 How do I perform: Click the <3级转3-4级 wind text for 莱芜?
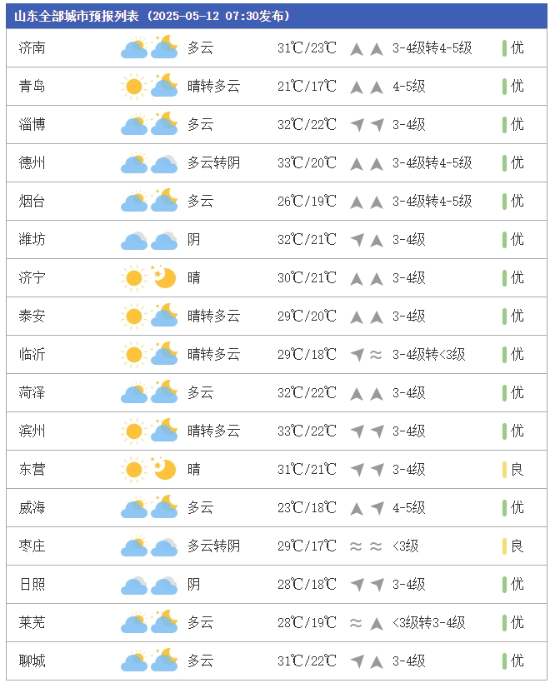coord(428,623)
